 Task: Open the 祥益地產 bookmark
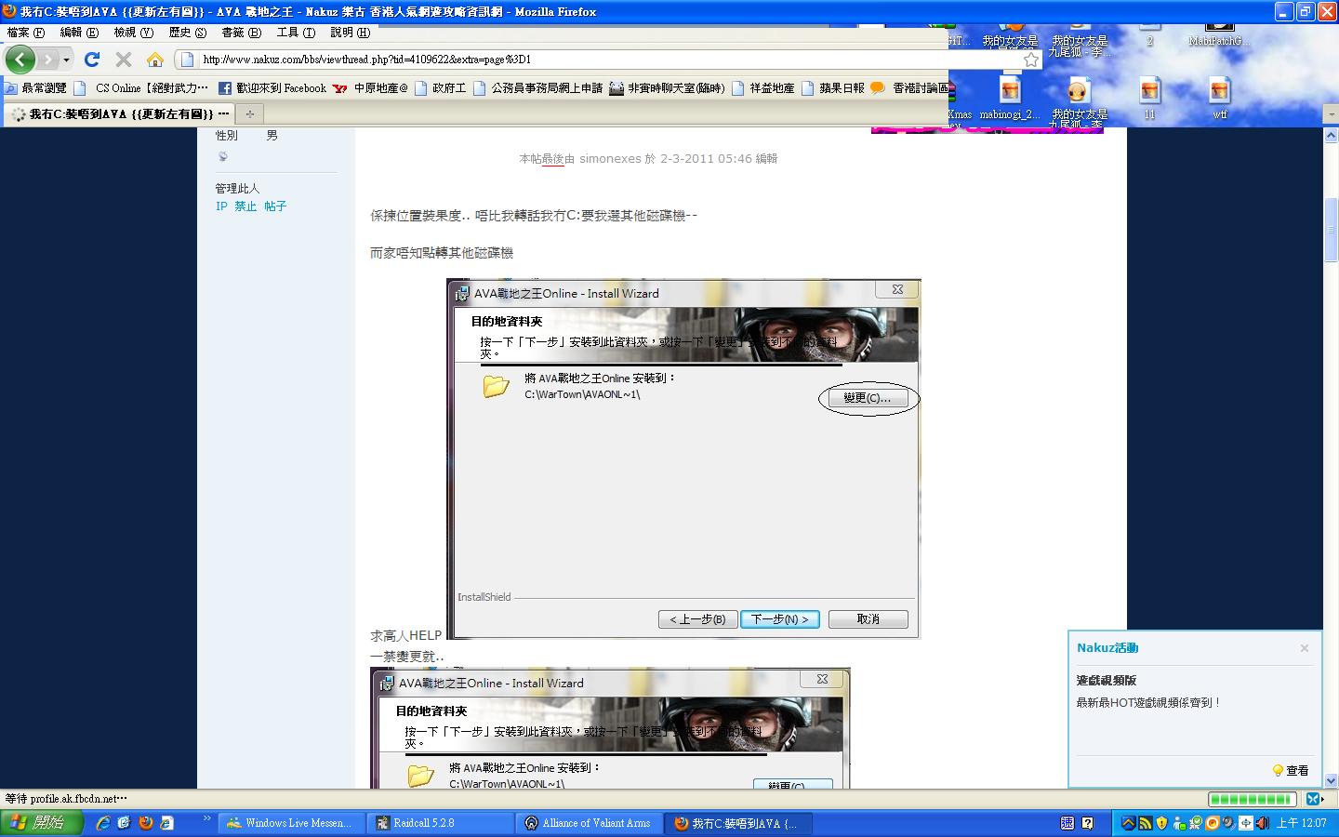[763, 88]
